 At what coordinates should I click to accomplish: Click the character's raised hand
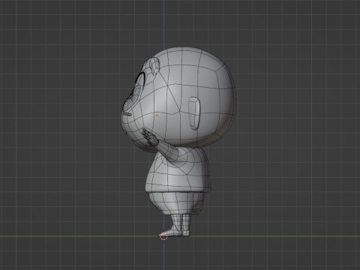[150, 136]
